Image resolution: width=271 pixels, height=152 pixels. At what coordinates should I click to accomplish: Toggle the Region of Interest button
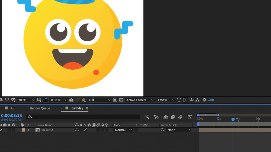[115, 100]
